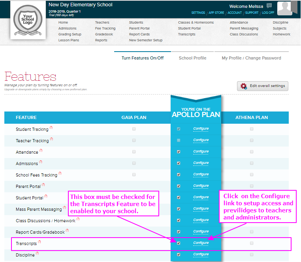Click the help icon beside Attendance feature
This screenshot has height=262, width=301.
[41, 151]
